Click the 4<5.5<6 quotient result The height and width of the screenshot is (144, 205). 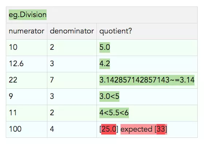tap(114, 113)
